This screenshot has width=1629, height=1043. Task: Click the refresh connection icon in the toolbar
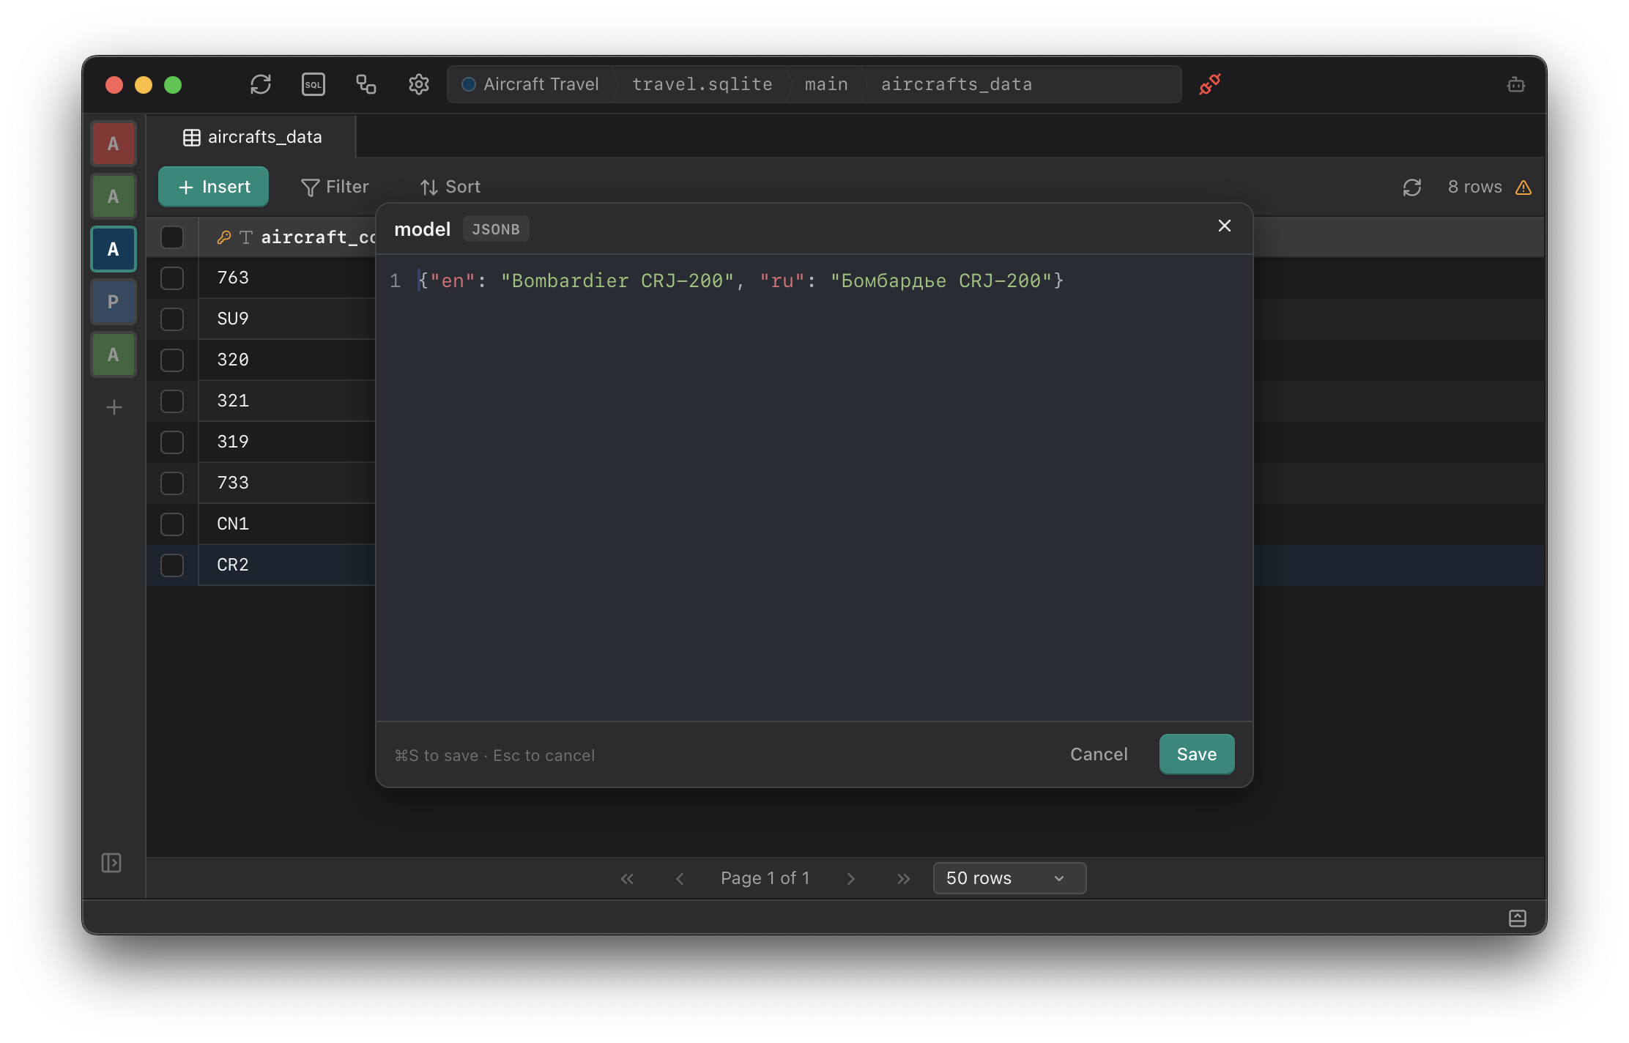(261, 84)
